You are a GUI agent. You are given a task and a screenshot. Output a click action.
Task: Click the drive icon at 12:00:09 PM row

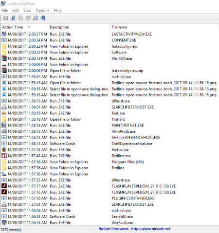tap(4, 65)
